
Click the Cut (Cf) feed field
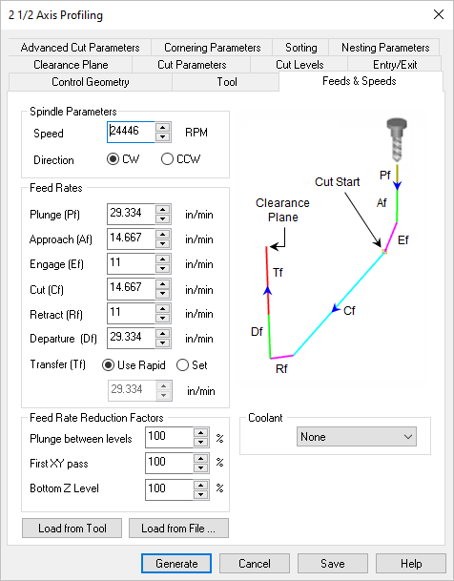pos(131,289)
